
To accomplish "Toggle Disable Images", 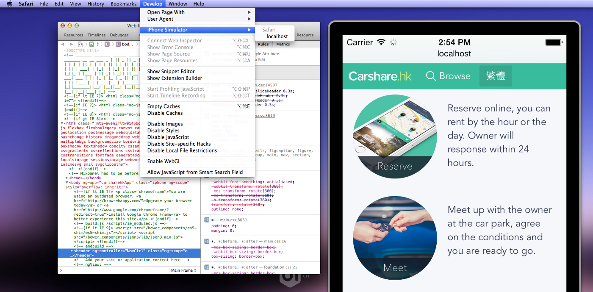I will (197, 124).
